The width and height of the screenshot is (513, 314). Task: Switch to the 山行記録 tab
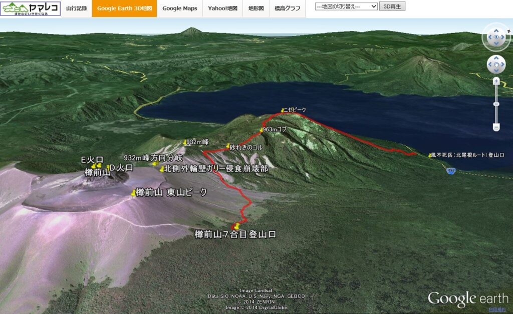click(77, 8)
